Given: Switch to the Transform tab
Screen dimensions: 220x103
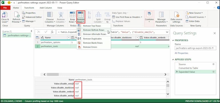Looking at the screenshot, I should tap(29, 8).
